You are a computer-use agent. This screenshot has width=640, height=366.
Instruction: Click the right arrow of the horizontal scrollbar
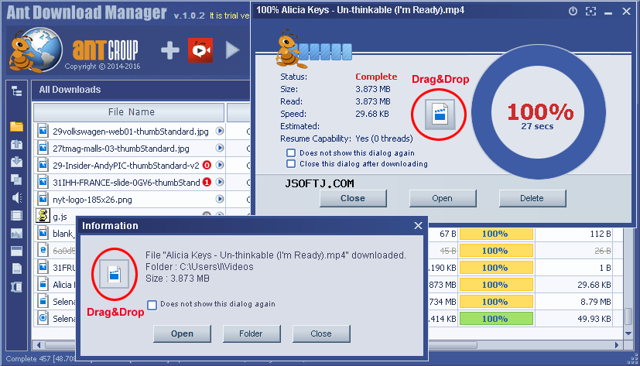click(x=617, y=345)
